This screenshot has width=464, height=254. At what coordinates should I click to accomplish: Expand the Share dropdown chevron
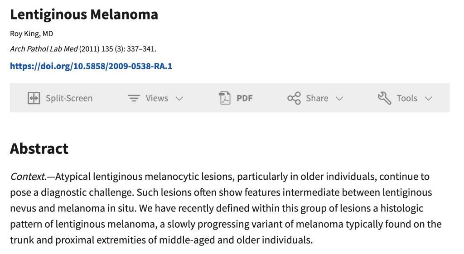coord(339,99)
